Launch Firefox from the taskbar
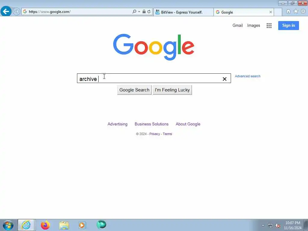 45,225
